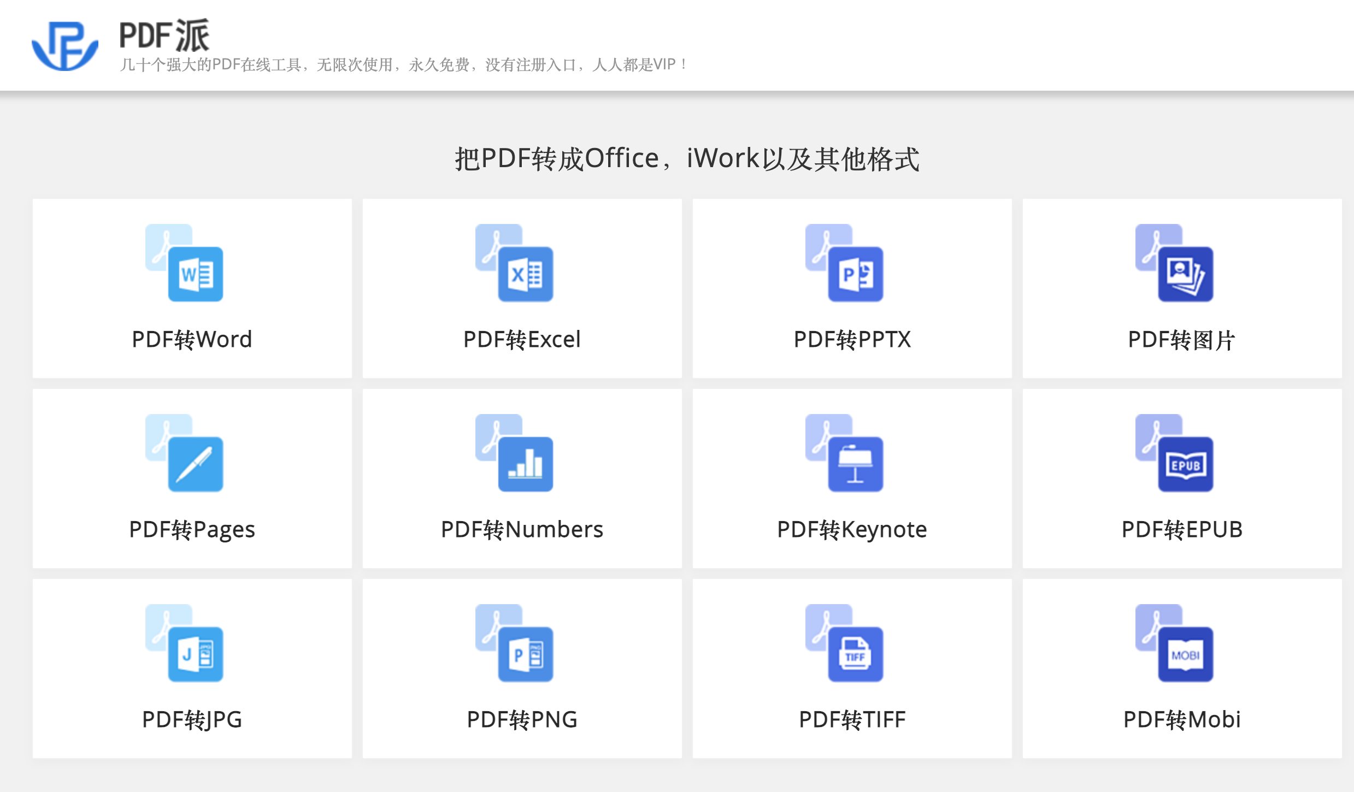Choose the PDF to Mobi icon
The width and height of the screenshot is (1354, 792).
click(x=1175, y=643)
